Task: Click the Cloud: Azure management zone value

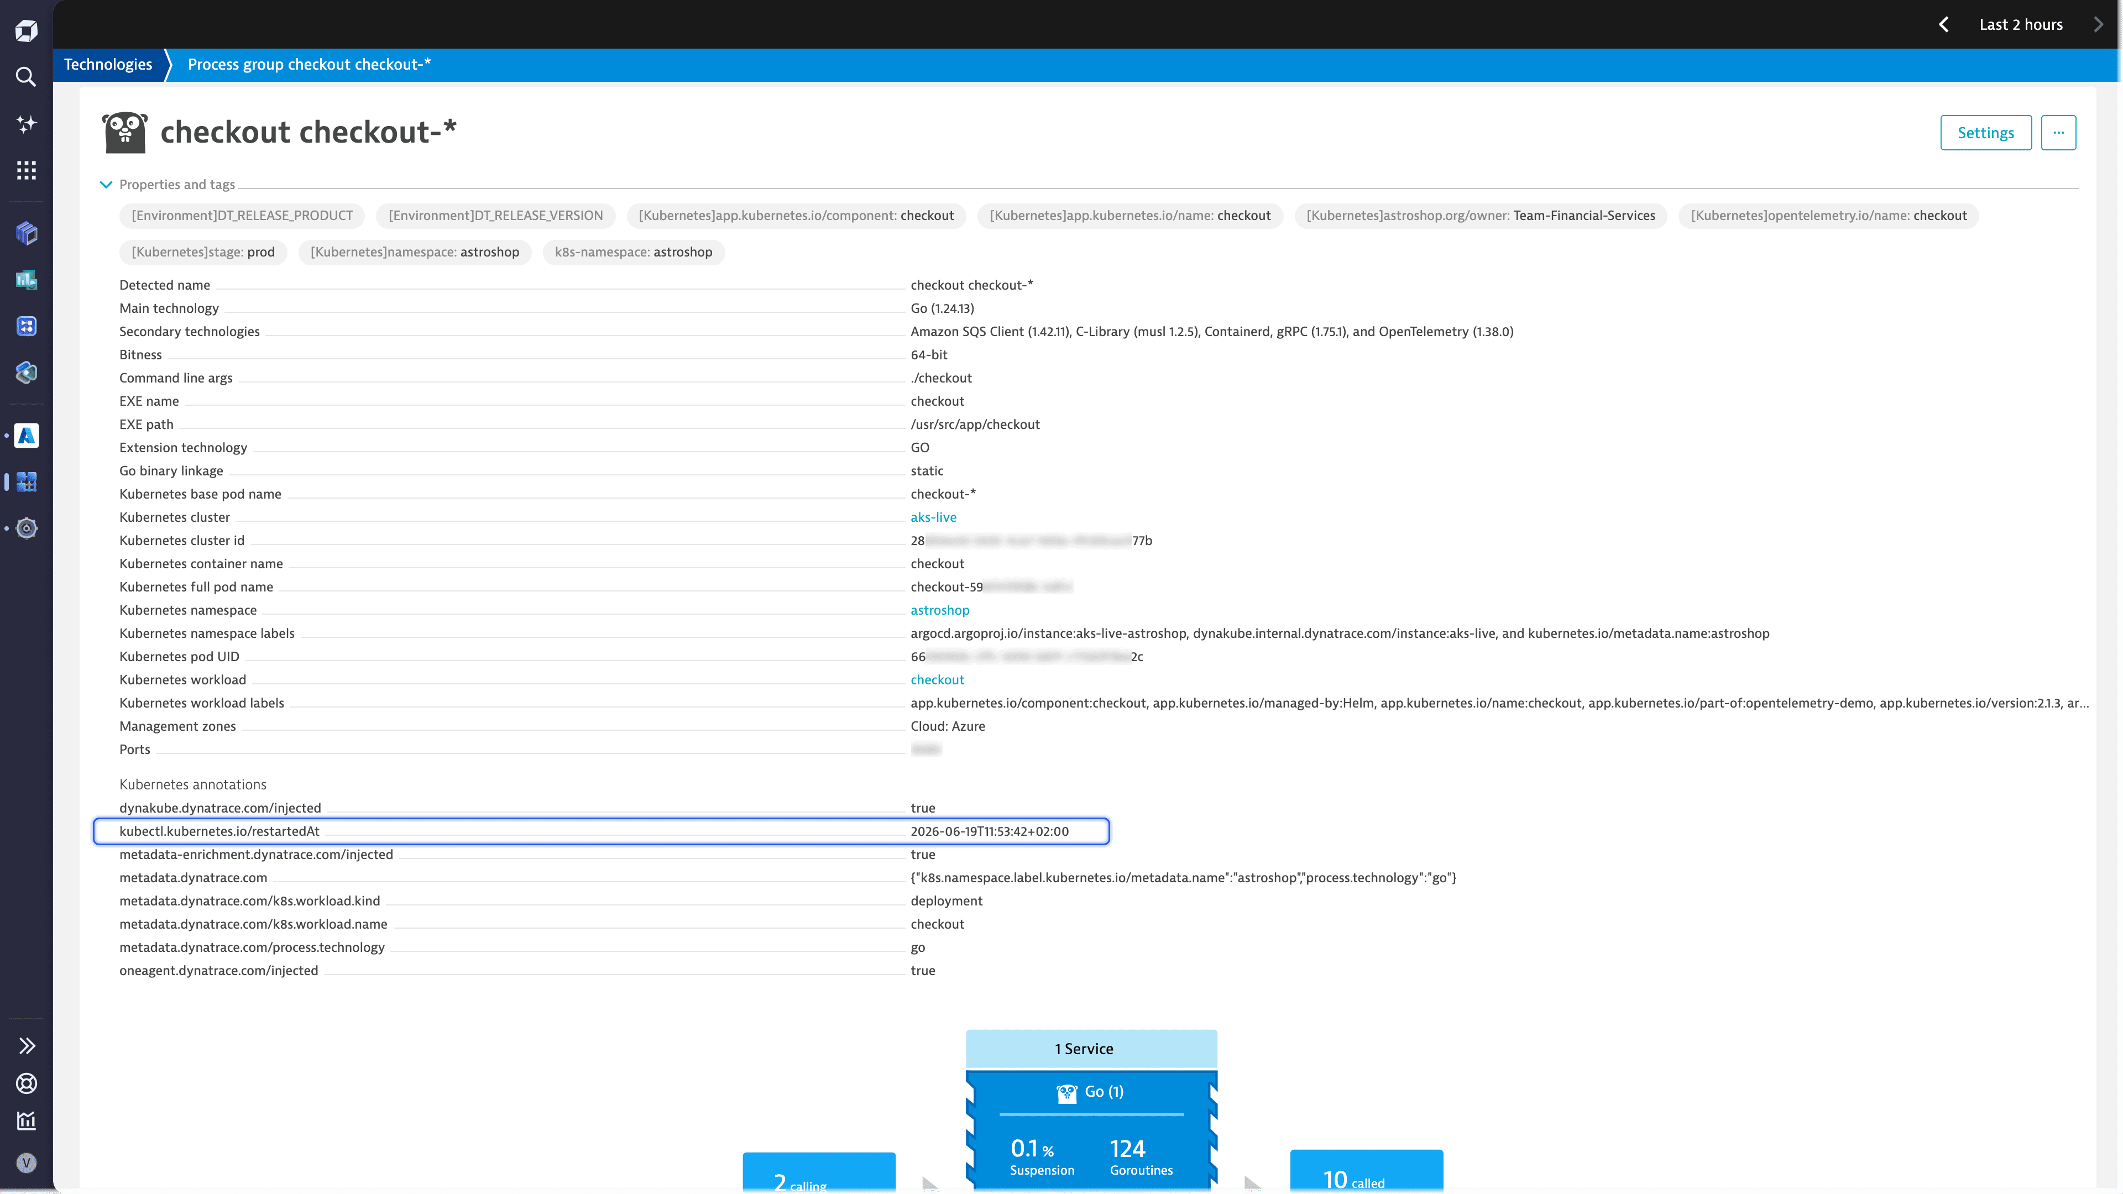Action: (x=948, y=727)
